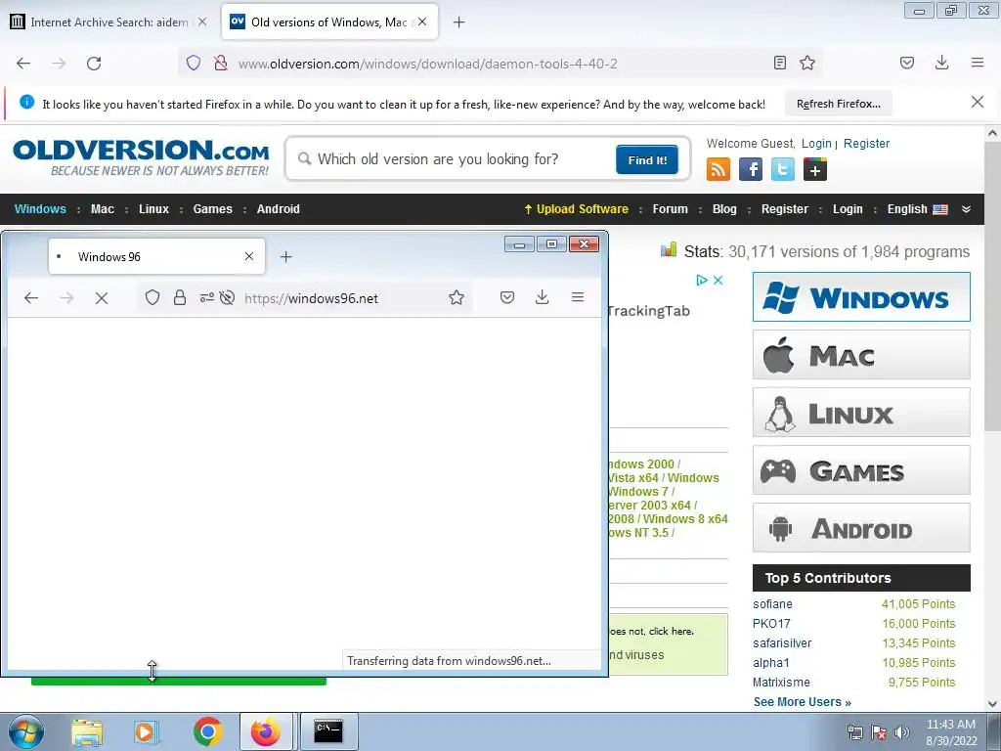Reload page in main Firefox window
1001x751 pixels.
tap(94, 64)
